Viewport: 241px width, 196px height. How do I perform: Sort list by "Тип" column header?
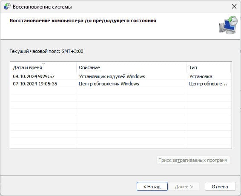pyautogui.click(x=209, y=67)
